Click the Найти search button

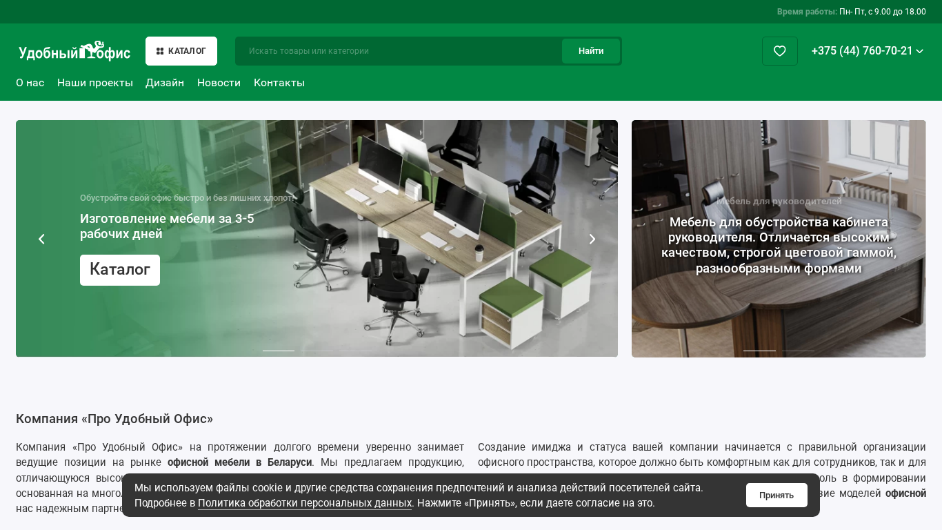591,51
